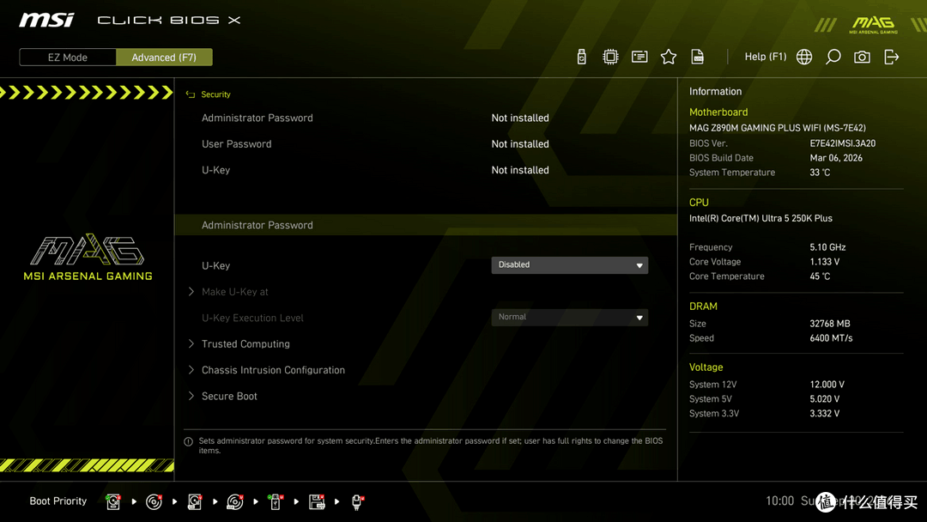The height and width of the screenshot is (522, 927).
Task: Click the DRAM section heading
Action: (703, 307)
